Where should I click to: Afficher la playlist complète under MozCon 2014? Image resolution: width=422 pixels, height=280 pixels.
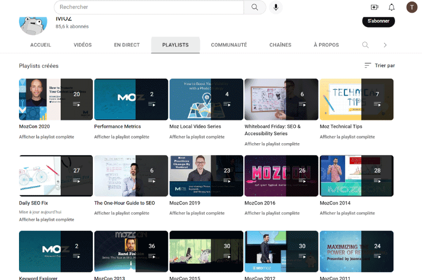click(x=347, y=213)
